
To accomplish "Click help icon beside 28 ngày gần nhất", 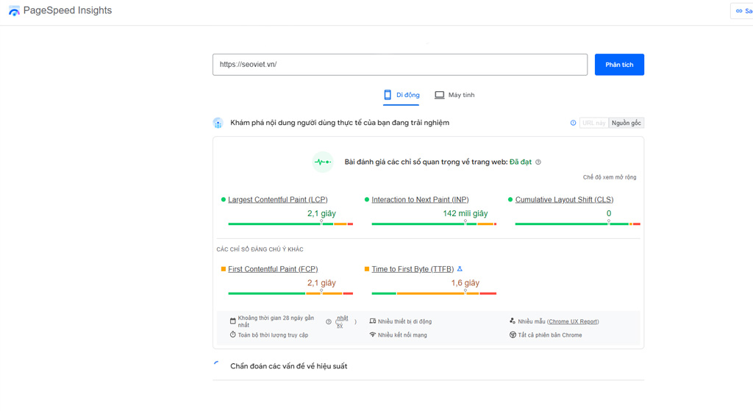I will tap(329, 322).
